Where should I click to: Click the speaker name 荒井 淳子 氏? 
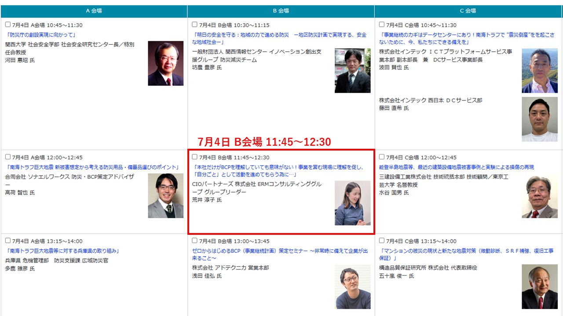point(207,200)
